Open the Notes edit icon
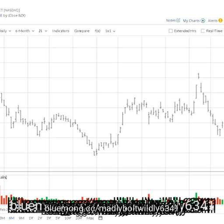Screen dimensions: 224x224 click(x=178, y=20)
